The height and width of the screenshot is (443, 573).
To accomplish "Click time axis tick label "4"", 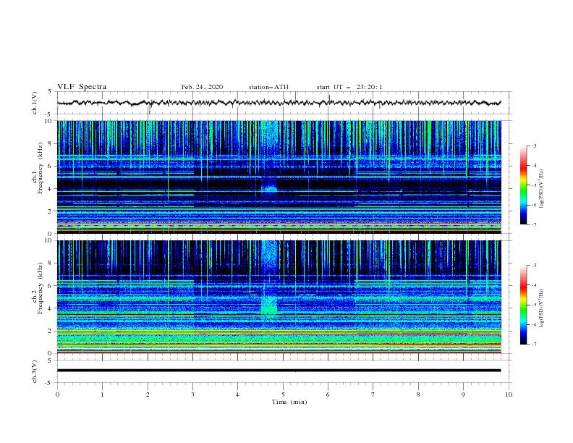I will 237,395.
